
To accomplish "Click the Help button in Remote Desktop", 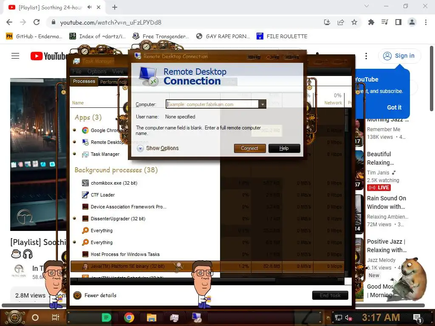I will click(x=284, y=148).
